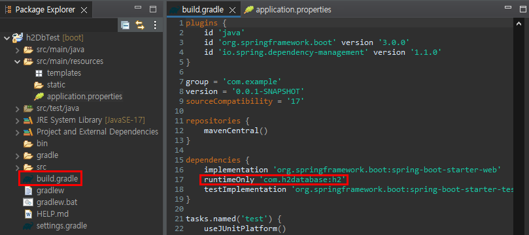The height and width of the screenshot is (235, 529).
Task: Collapse All in Package Explorer toolbar
Action: point(125,25)
